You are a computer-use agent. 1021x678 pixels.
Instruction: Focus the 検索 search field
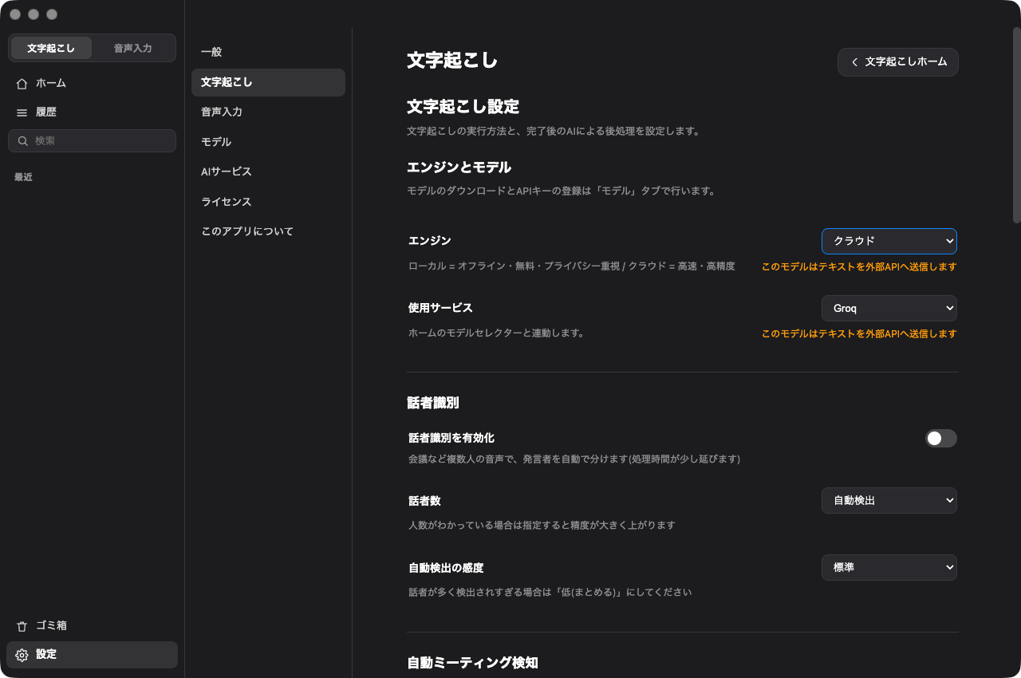point(92,140)
